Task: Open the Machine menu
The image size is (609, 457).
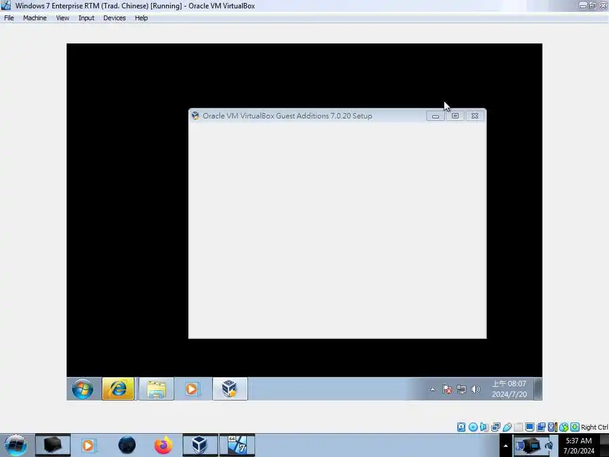Action: tap(34, 18)
